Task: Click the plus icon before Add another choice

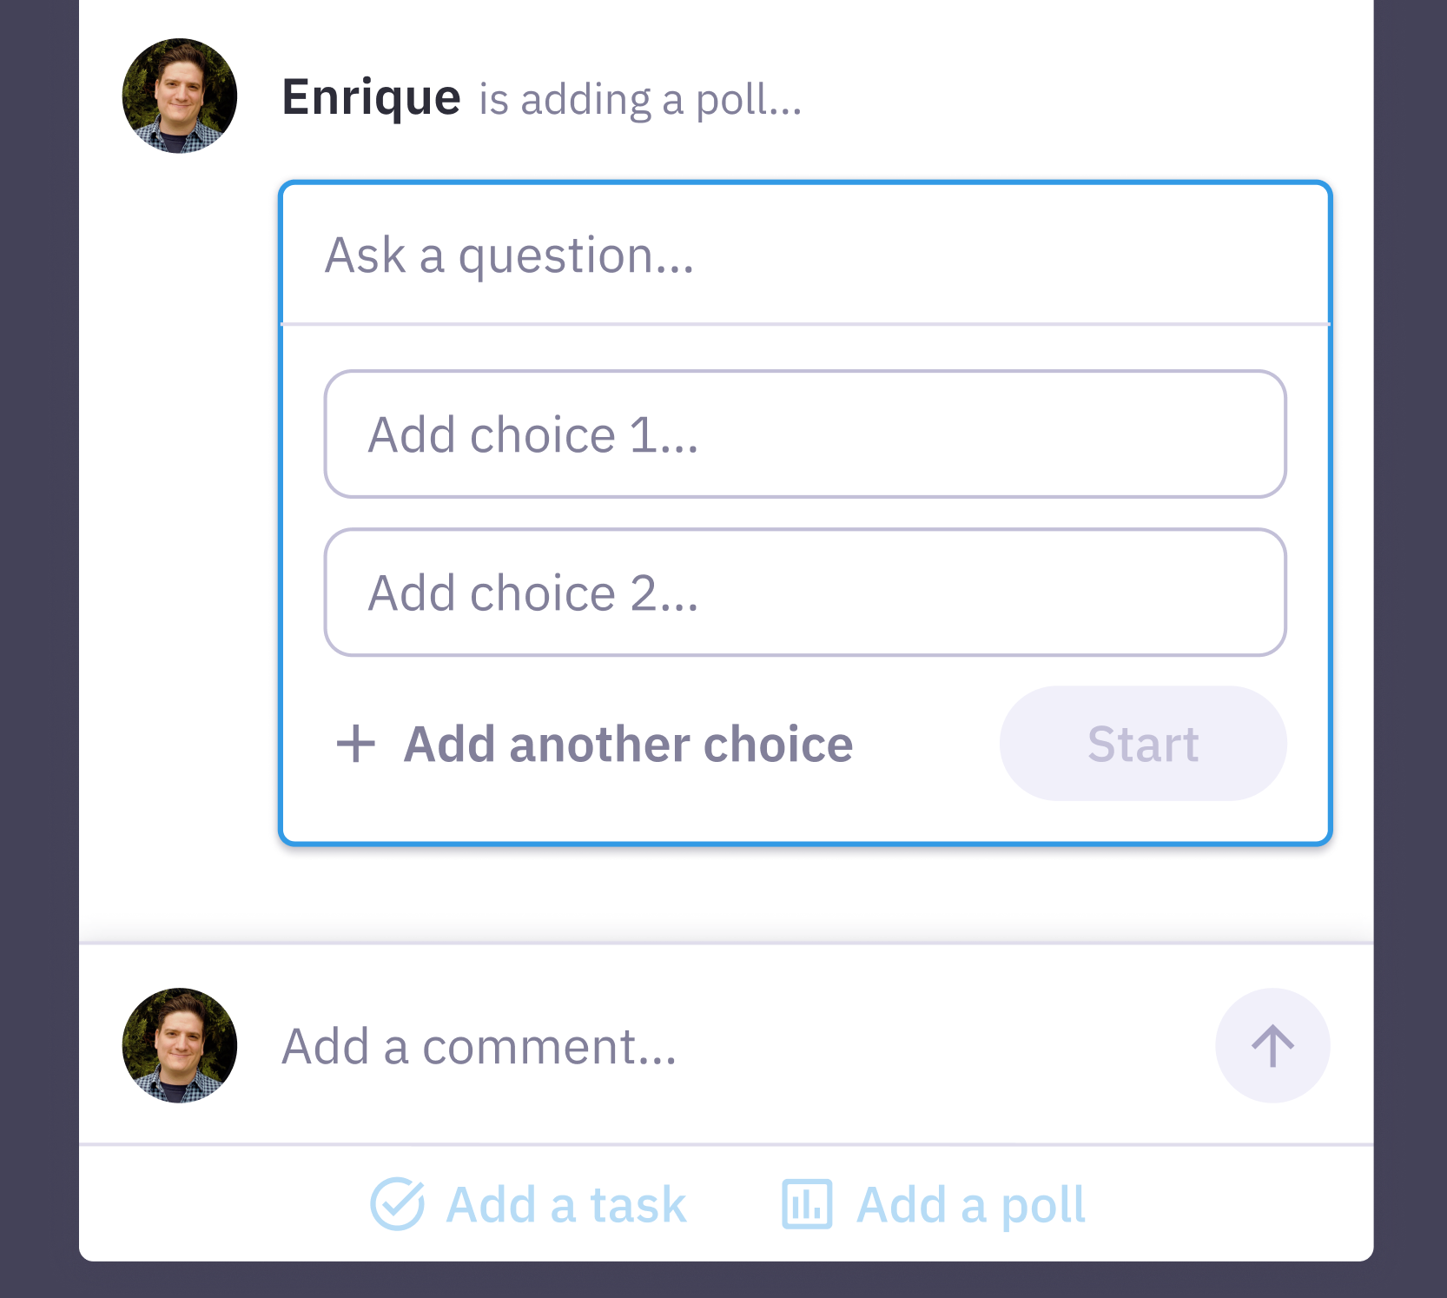Action: [356, 744]
